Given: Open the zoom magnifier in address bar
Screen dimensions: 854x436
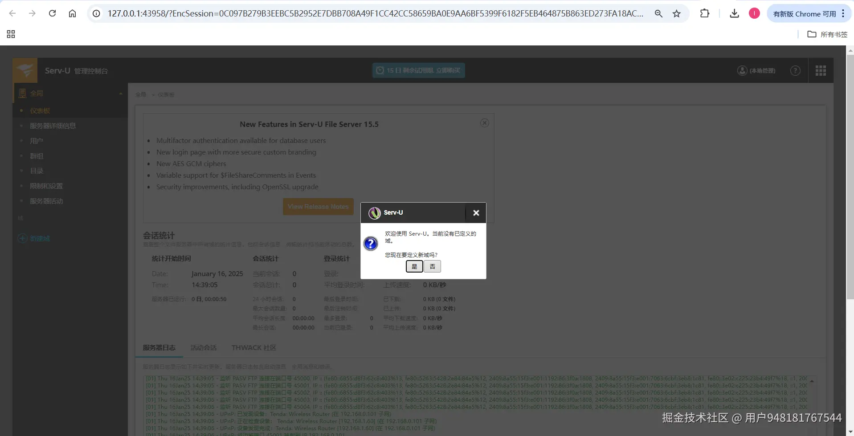Looking at the screenshot, I should [x=658, y=13].
